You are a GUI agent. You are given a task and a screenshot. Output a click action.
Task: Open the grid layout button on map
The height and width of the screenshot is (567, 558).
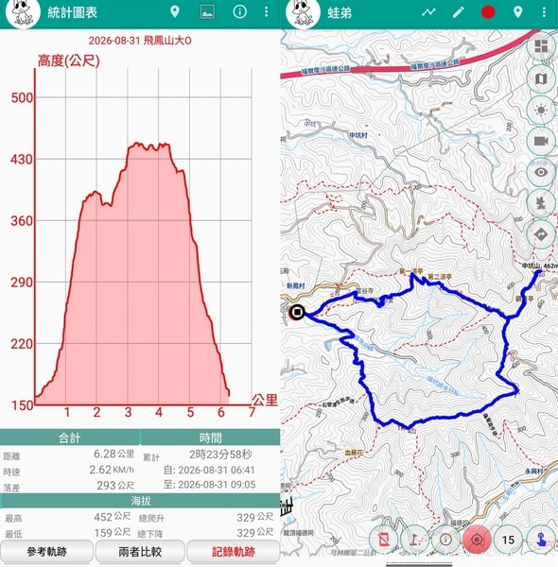click(x=541, y=46)
